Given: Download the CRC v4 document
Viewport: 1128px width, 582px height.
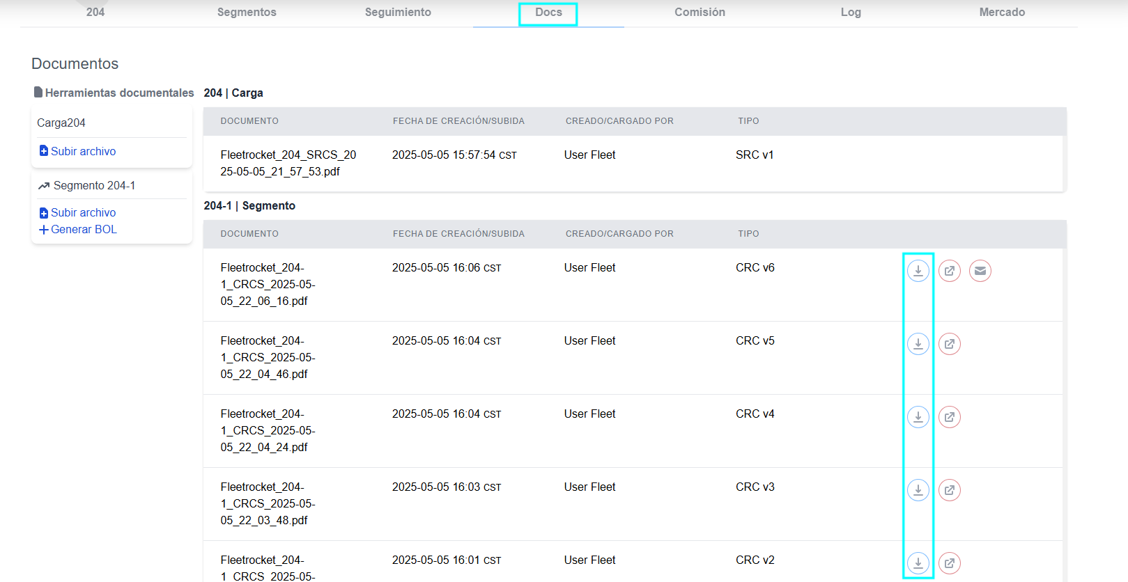Looking at the screenshot, I should pos(918,417).
